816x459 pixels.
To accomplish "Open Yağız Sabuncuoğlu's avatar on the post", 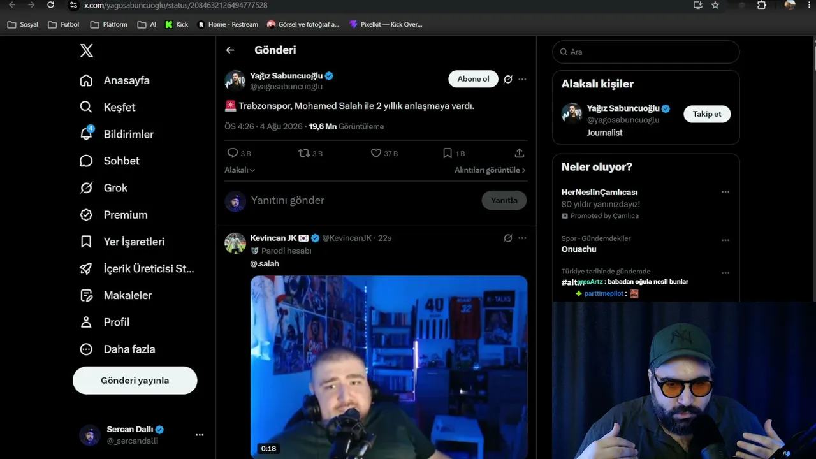I will (235, 81).
